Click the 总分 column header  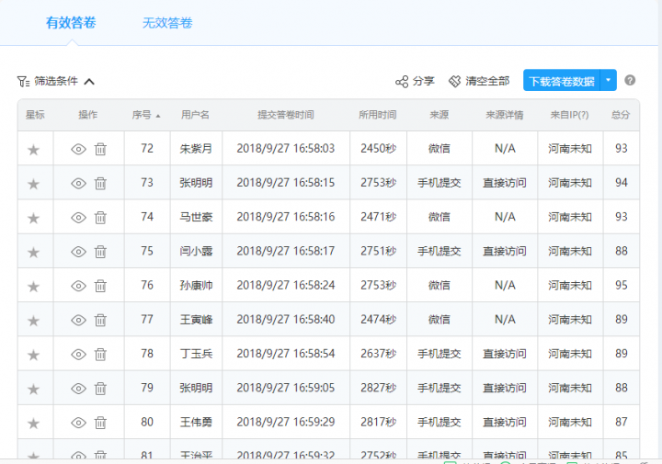(x=621, y=115)
